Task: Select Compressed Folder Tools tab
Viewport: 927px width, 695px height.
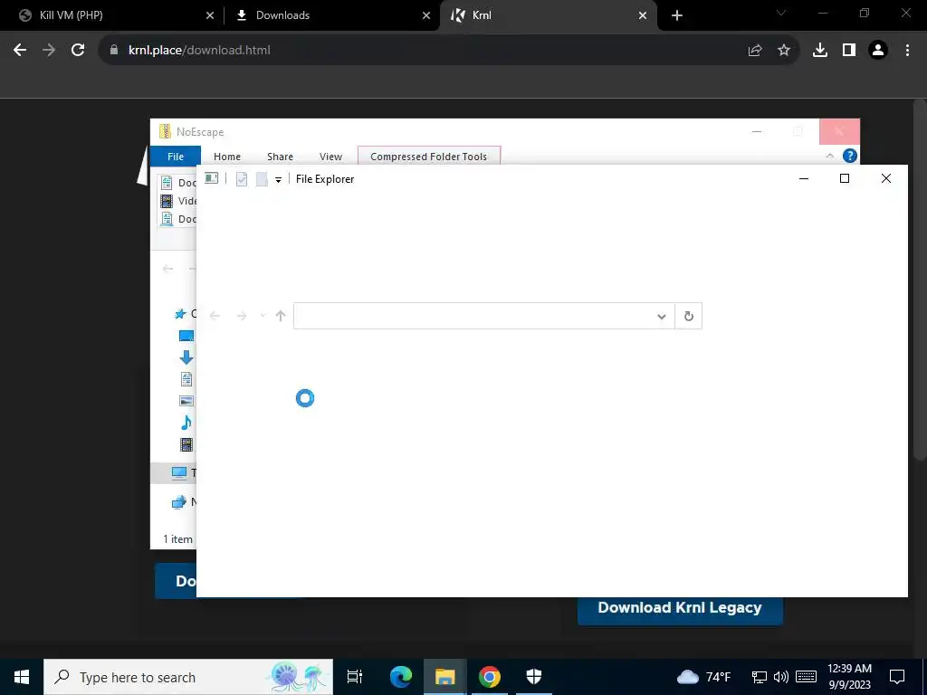Action: click(x=429, y=157)
